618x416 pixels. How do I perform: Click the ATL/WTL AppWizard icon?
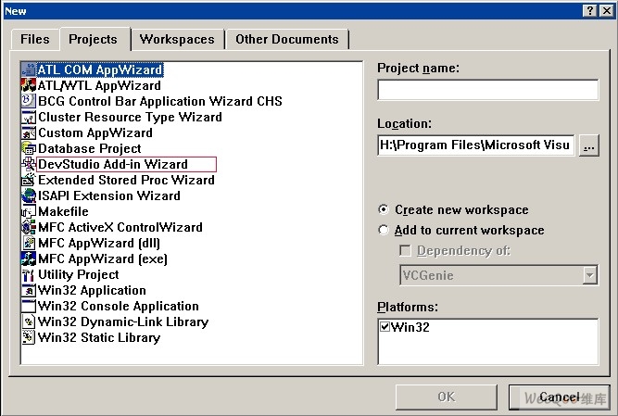point(29,85)
